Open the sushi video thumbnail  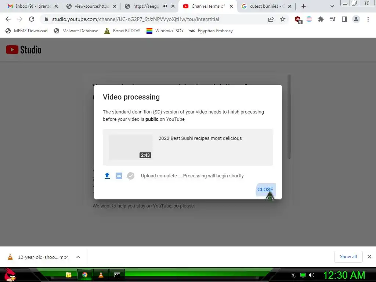(x=130, y=147)
